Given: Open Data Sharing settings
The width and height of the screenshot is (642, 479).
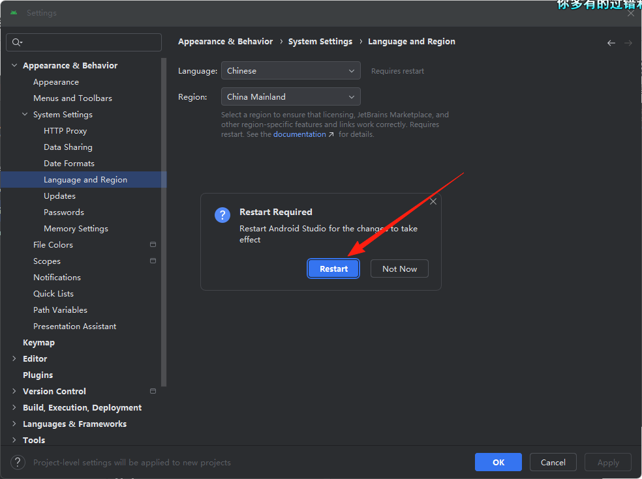Looking at the screenshot, I should [x=68, y=147].
